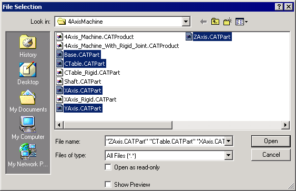Open My Documents in sidebar
The height and width of the screenshot is (191, 296).
click(28, 101)
